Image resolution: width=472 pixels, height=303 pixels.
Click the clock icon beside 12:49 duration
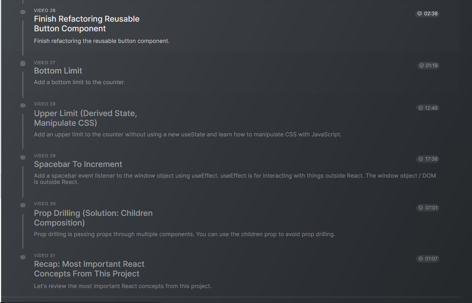[421, 108]
